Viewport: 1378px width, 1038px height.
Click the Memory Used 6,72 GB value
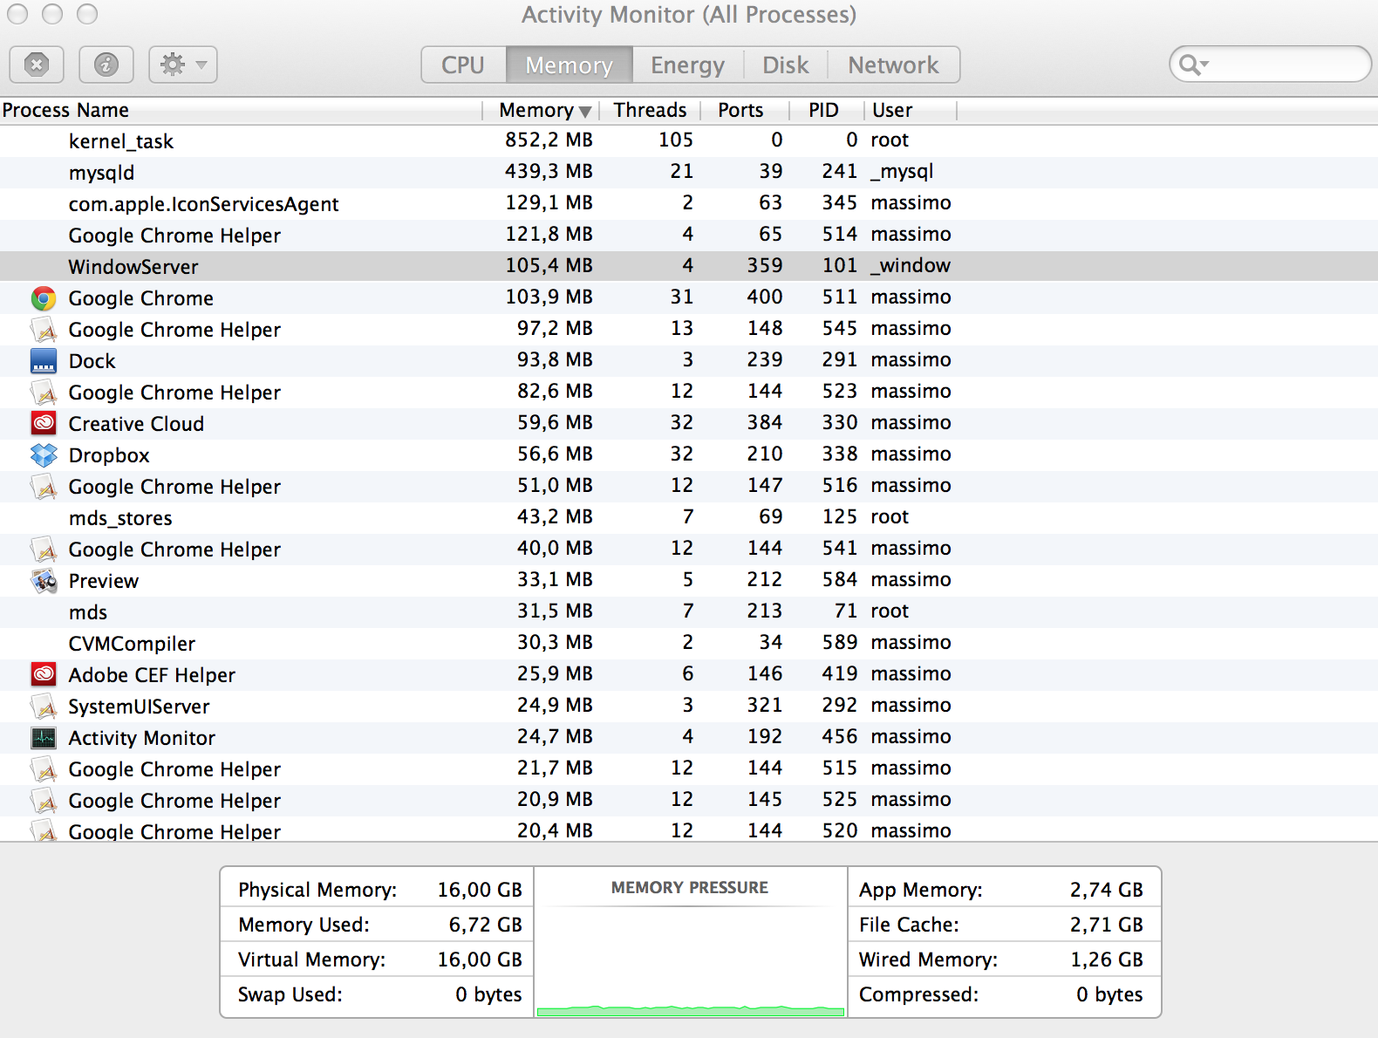(485, 925)
